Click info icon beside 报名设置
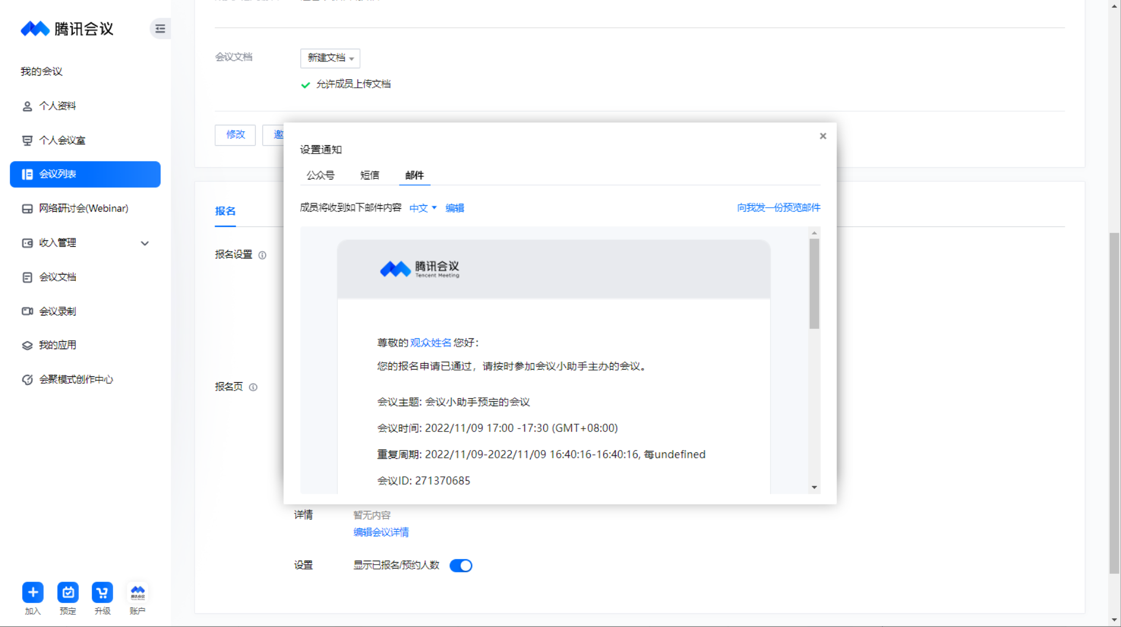The image size is (1121, 627). click(262, 255)
